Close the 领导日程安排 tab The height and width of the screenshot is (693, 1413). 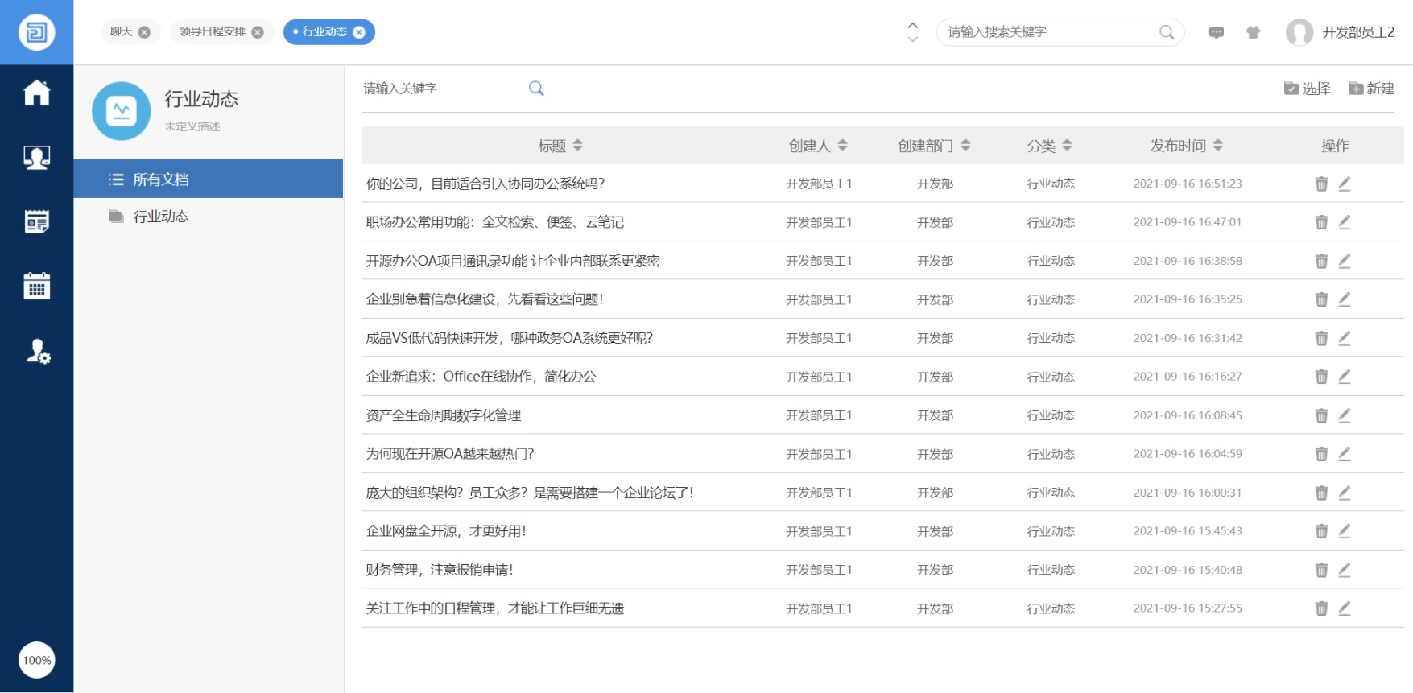[x=258, y=32]
